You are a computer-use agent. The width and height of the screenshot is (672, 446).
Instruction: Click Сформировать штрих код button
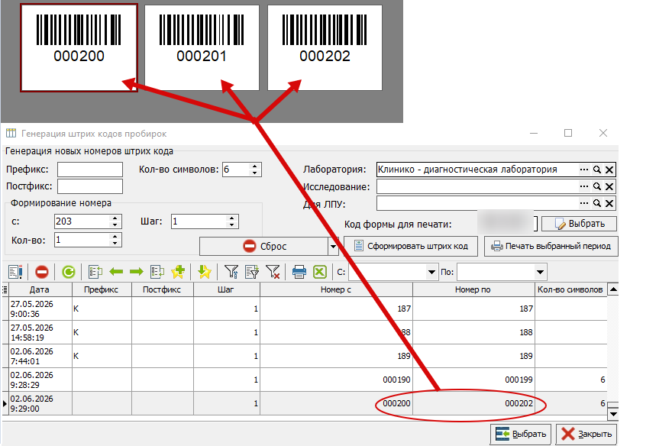pos(411,247)
